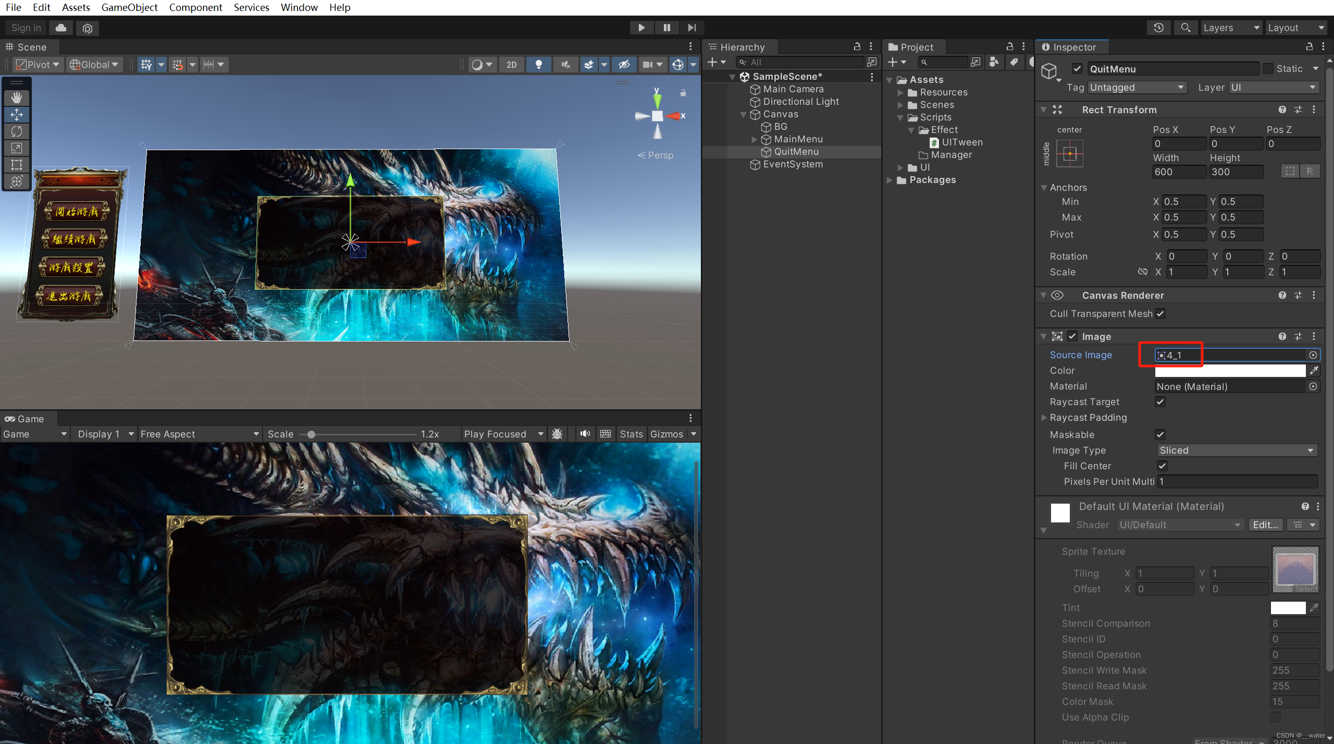Toggle scene audio mute icon

tap(566, 65)
